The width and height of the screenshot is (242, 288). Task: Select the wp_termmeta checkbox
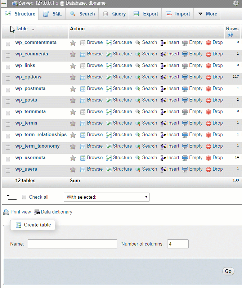pyautogui.click(x=8, y=113)
